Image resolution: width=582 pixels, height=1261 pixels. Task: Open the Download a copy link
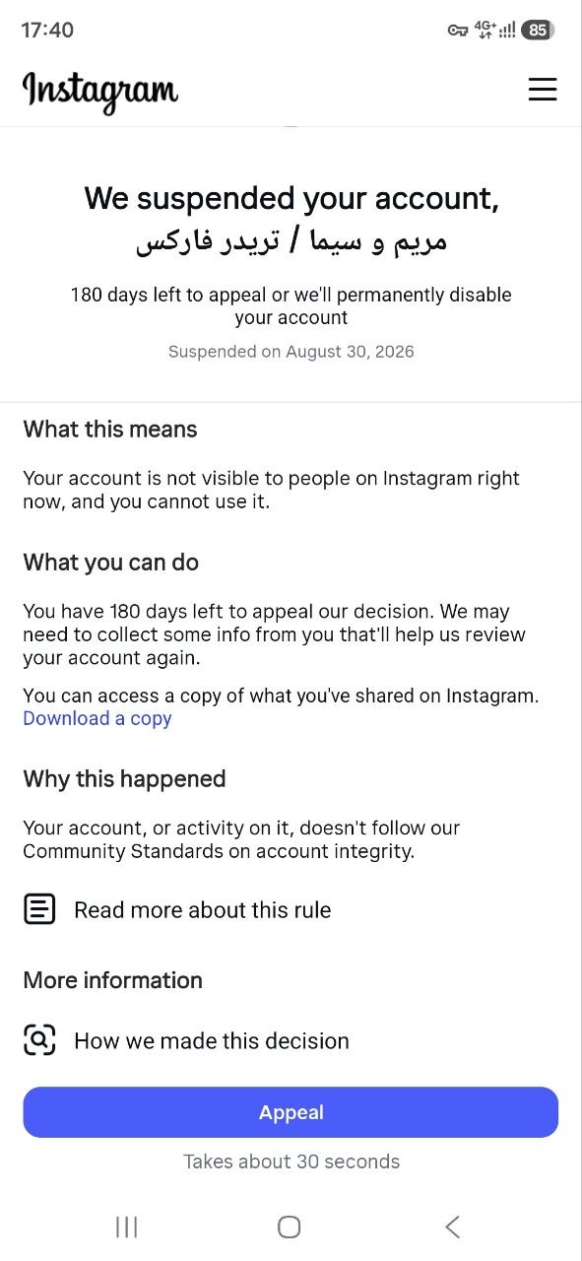point(97,718)
